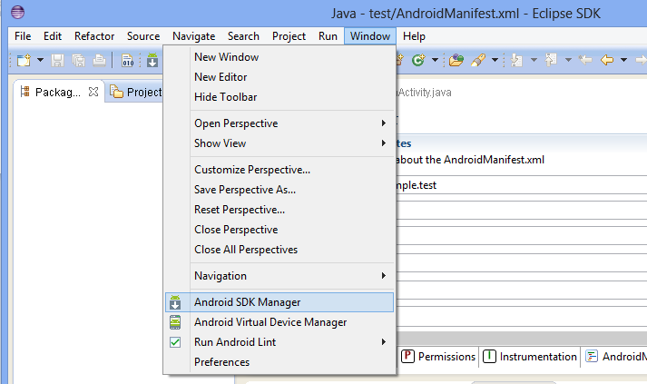Open Preferences from the Window menu
The width and height of the screenshot is (647, 384).
[x=279, y=362]
